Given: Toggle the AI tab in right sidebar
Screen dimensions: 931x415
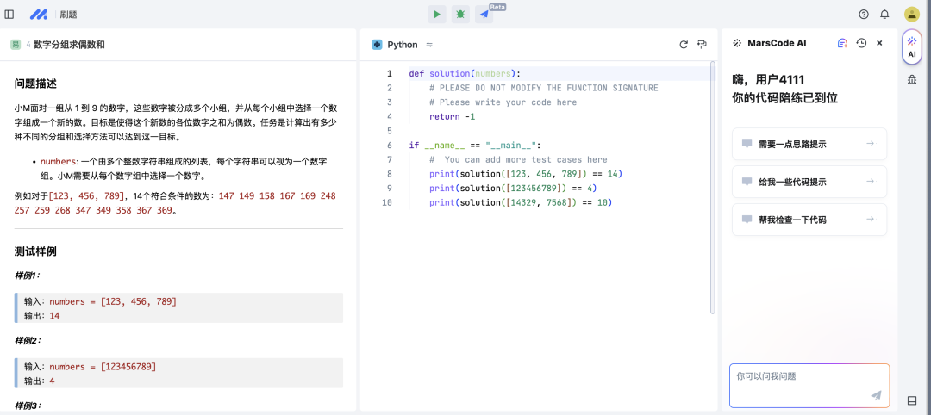Looking at the screenshot, I should tap(912, 46).
